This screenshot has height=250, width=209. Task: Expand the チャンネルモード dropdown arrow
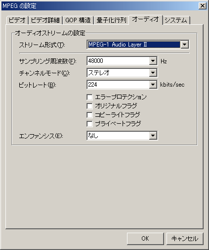point(153,73)
